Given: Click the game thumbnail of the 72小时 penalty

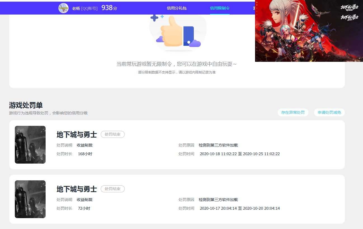Looking at the screenshot, I should (x=30, y=199).
